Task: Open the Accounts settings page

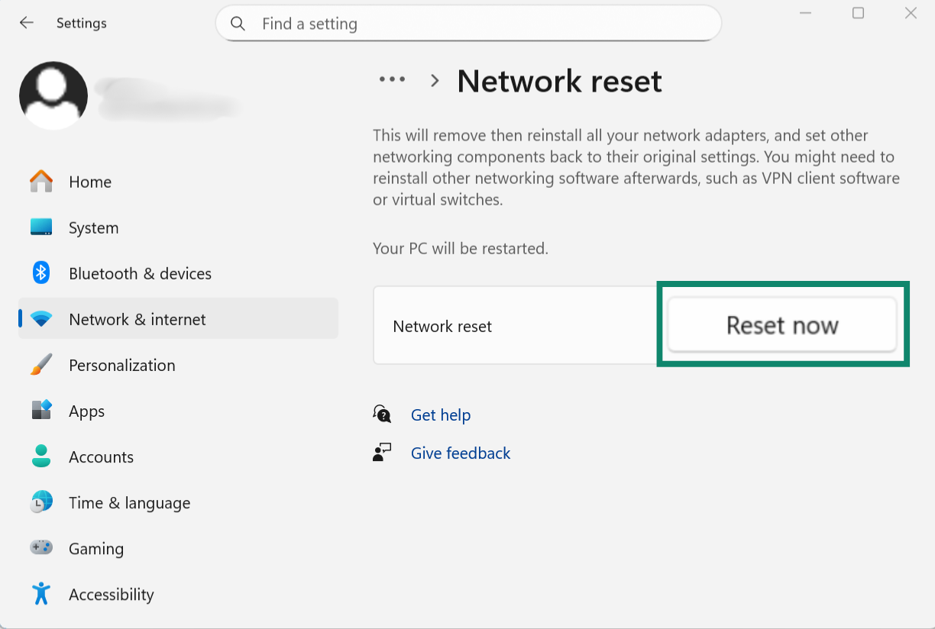Action: [x=101, y=456]
